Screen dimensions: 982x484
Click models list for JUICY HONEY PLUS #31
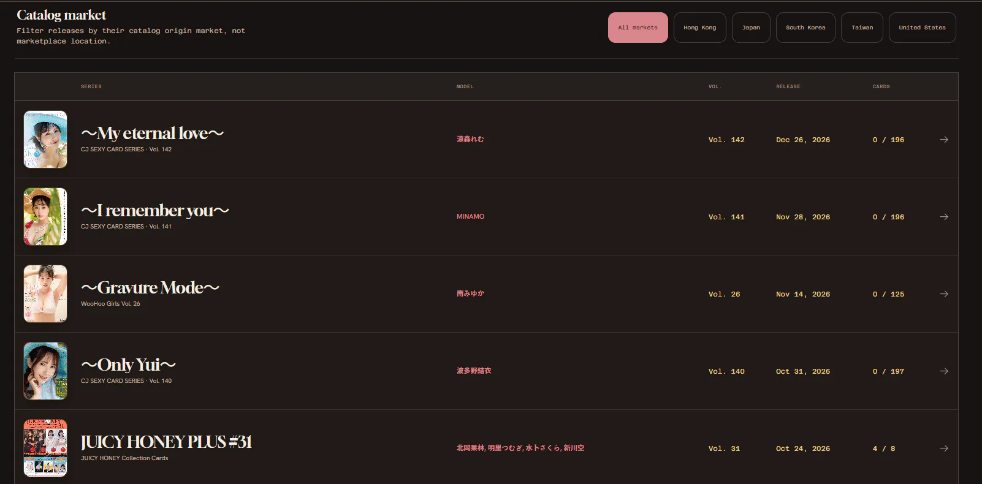(x=520, y=448)
